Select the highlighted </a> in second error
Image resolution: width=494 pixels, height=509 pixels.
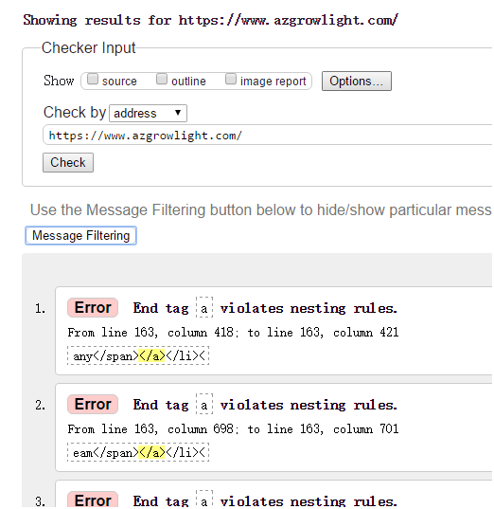[x=151, y=452]
